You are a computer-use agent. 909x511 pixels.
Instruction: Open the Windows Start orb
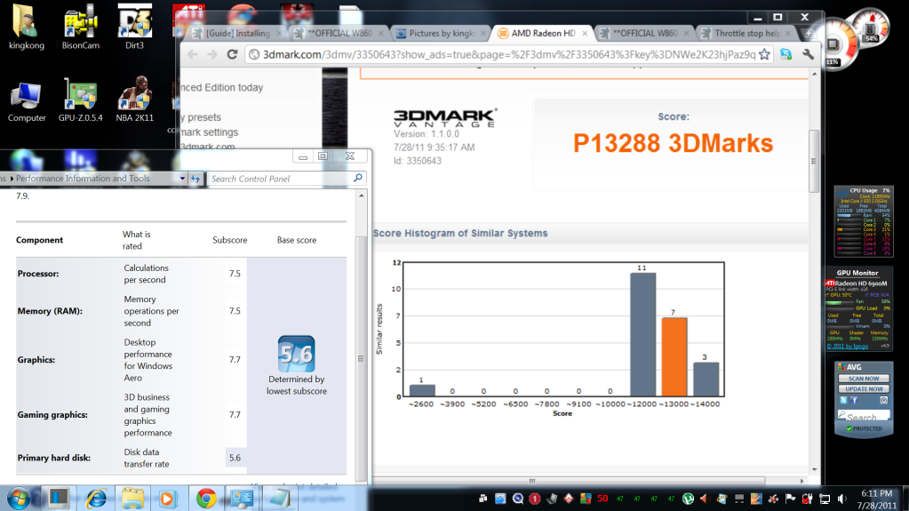coord(18,499)
